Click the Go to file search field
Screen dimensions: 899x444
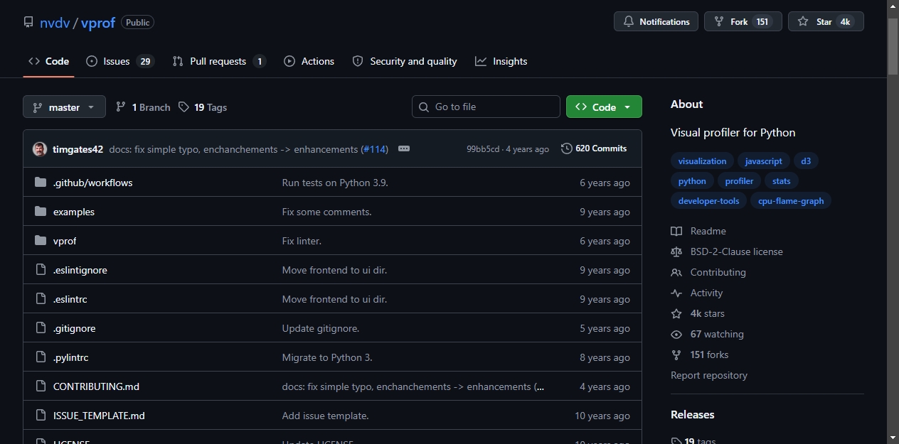tap(486, 107)
